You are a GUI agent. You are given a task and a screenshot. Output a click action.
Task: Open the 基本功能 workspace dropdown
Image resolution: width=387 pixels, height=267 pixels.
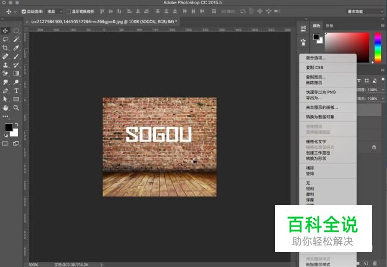[365, 11]
